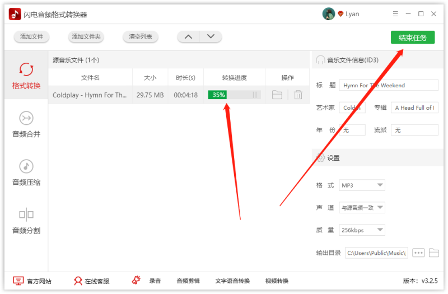Move file down with the down arrow
The height and width of the screenshot is (294, 448).
[x=211, y=36]
